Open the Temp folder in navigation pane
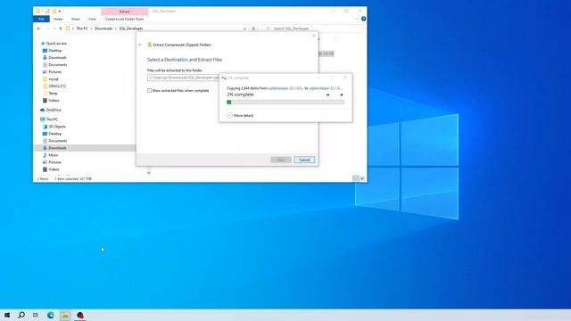This screenshot has height=321, width=571. point(53,93)
